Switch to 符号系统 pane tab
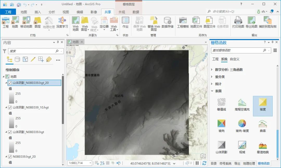281x168 pixels. pyautogui.click(x=225, y=163)
